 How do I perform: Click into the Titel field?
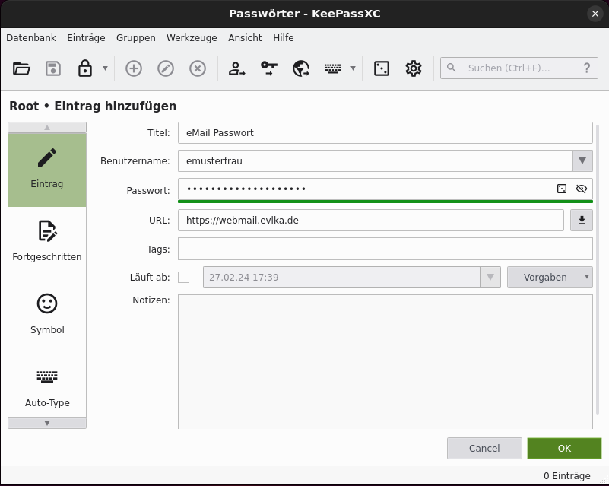coord(385,133)
